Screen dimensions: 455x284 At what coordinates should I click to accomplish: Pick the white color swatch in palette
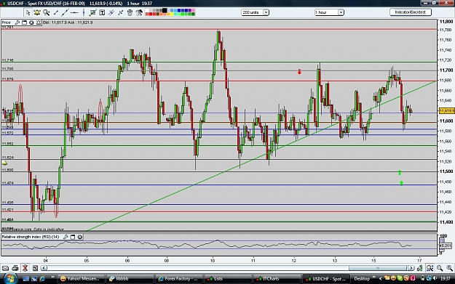click(x=147, y=10)
